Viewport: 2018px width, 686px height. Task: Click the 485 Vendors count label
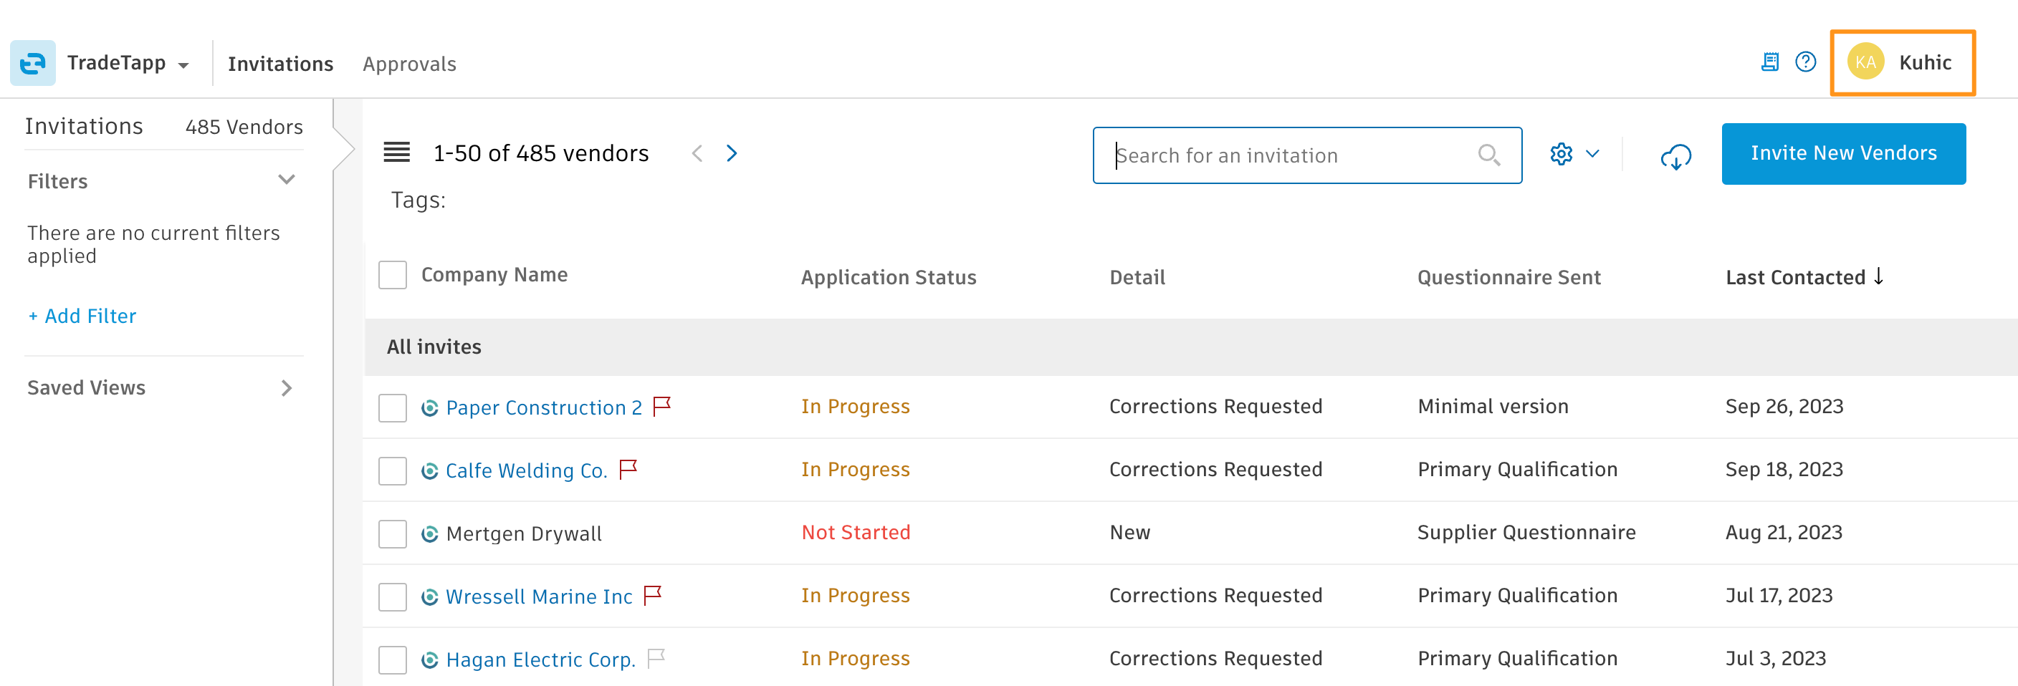pyautogui.click(x=244, y=127)
